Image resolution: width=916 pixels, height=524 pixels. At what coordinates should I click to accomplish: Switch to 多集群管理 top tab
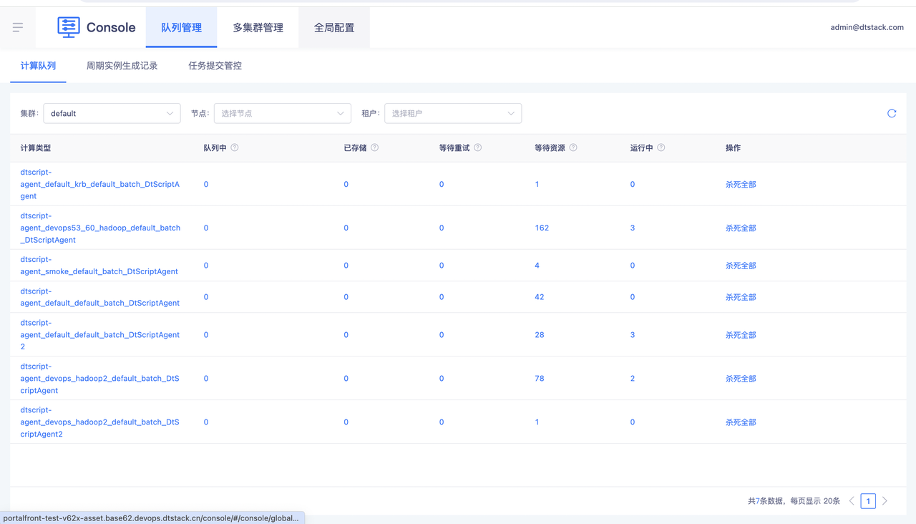click(258, 27)
